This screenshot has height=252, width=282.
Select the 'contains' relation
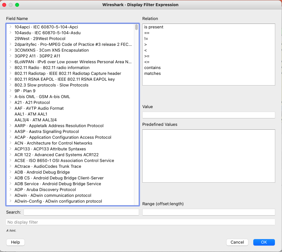[152, 68]
